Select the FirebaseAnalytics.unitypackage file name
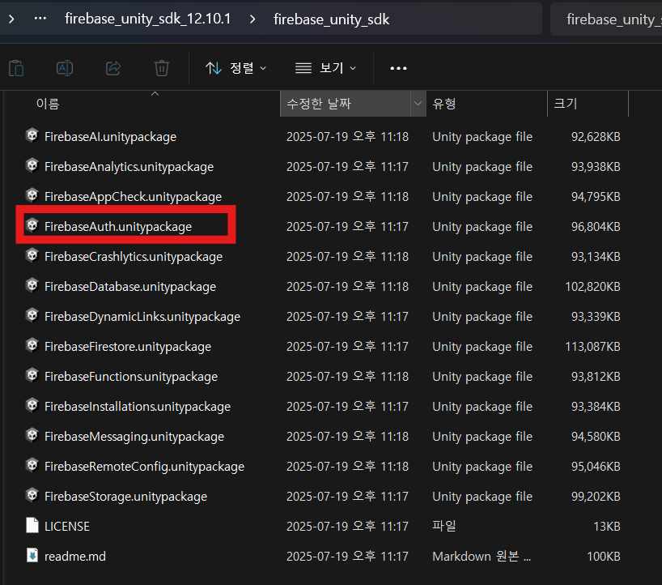 (129, 167)
